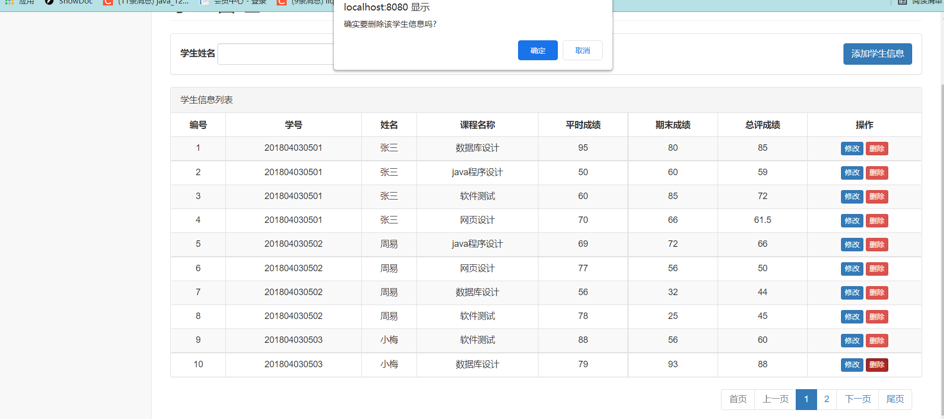Click the dialog message 确实要删除该学生信息吗?
Screen dimensions: 944x419
pyautogui.click(x=390, y=24)
